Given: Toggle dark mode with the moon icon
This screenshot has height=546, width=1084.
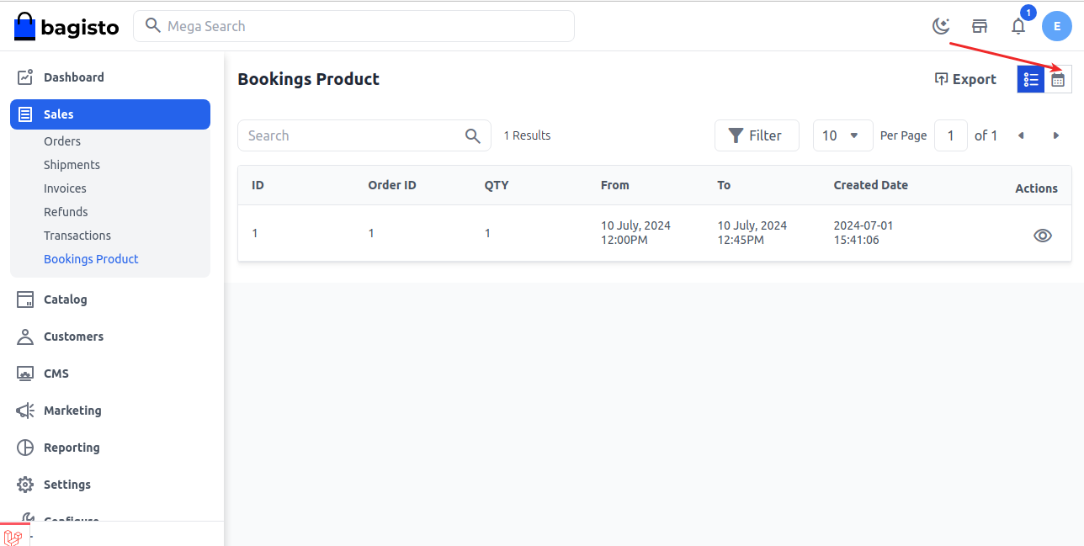Looking at the screenshot, I should click(941, 26).
